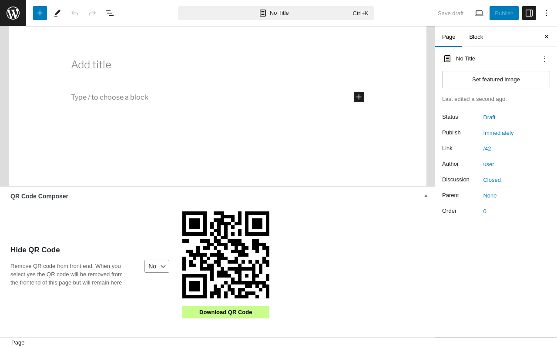
Task: Select the Tools pencil icon
Action: click(x=57, y=13)
